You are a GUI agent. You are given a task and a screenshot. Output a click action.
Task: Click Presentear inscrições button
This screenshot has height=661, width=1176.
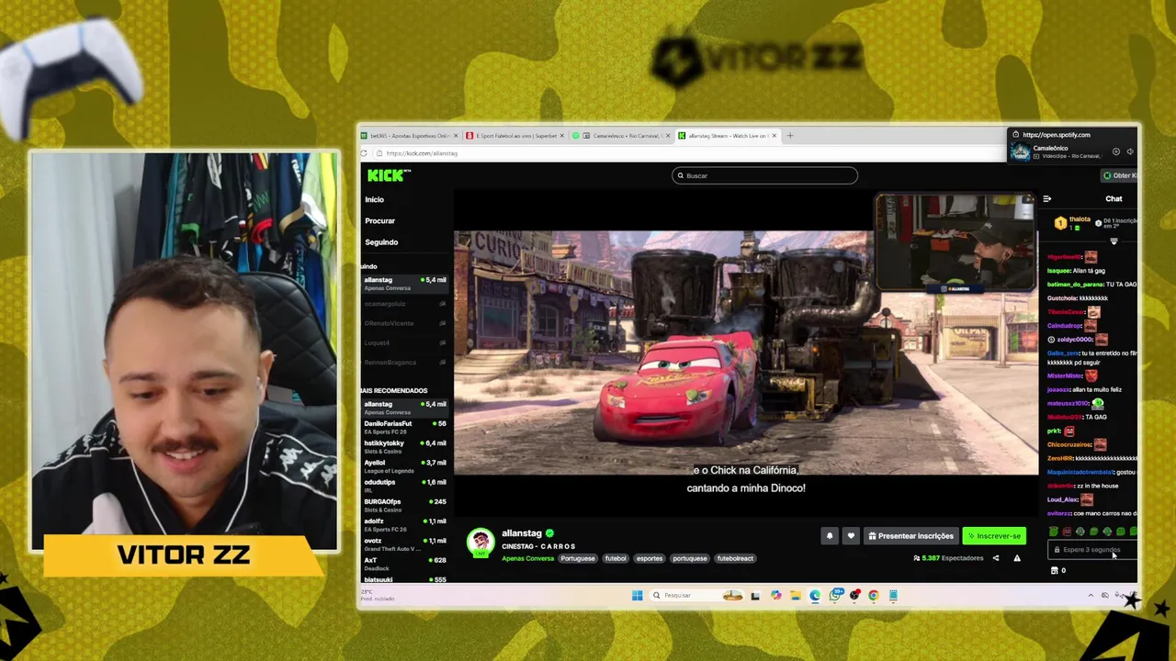[911, 536]
